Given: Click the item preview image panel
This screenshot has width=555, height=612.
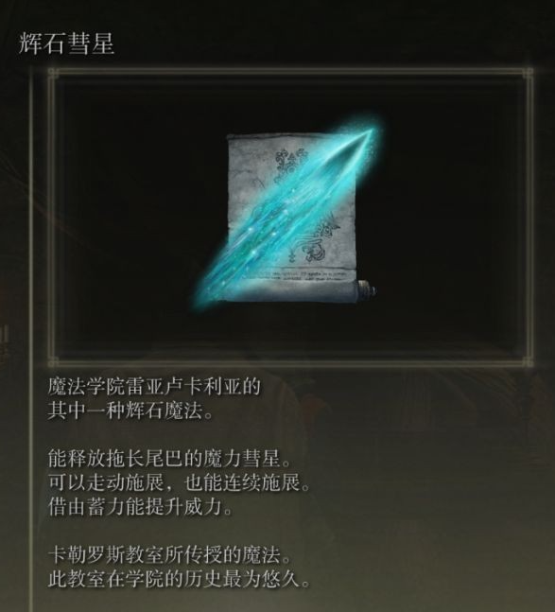Looking at the screenshot, I should 290,217.
